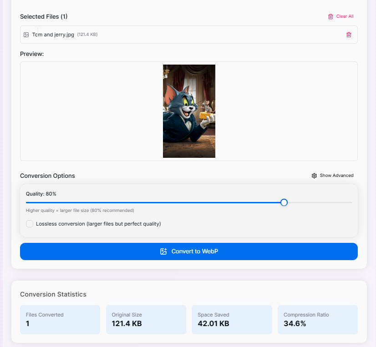Click the Space Saved statistic card
The width and height of the screenshot is (376, 347).
pyautogui.click(x=231, y=320)
